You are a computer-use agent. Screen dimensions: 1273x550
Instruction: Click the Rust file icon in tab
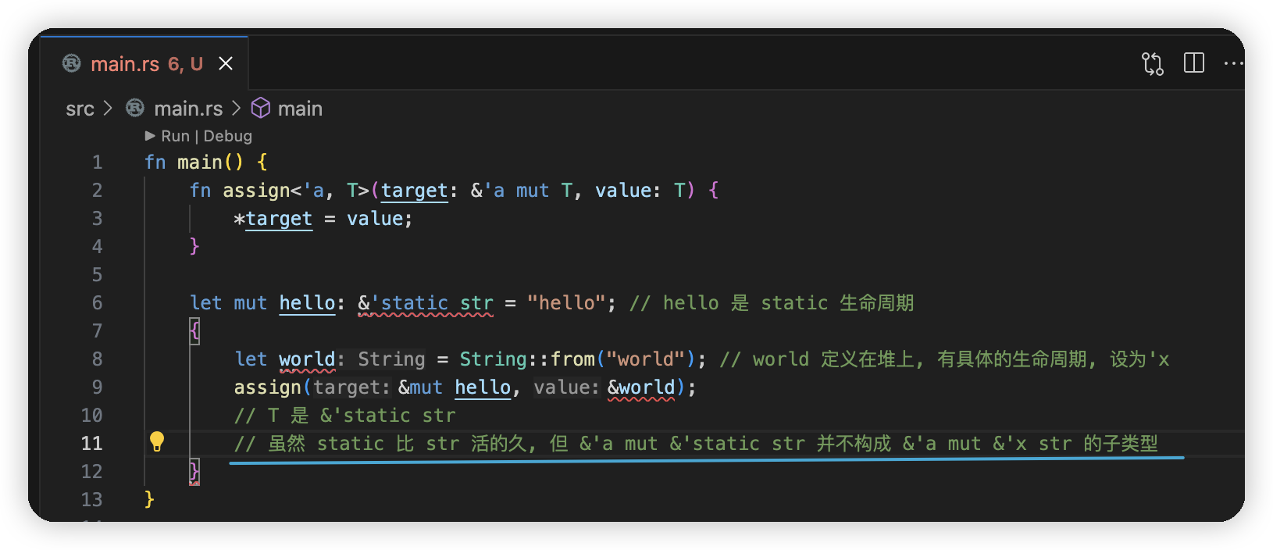coord(72,63)
